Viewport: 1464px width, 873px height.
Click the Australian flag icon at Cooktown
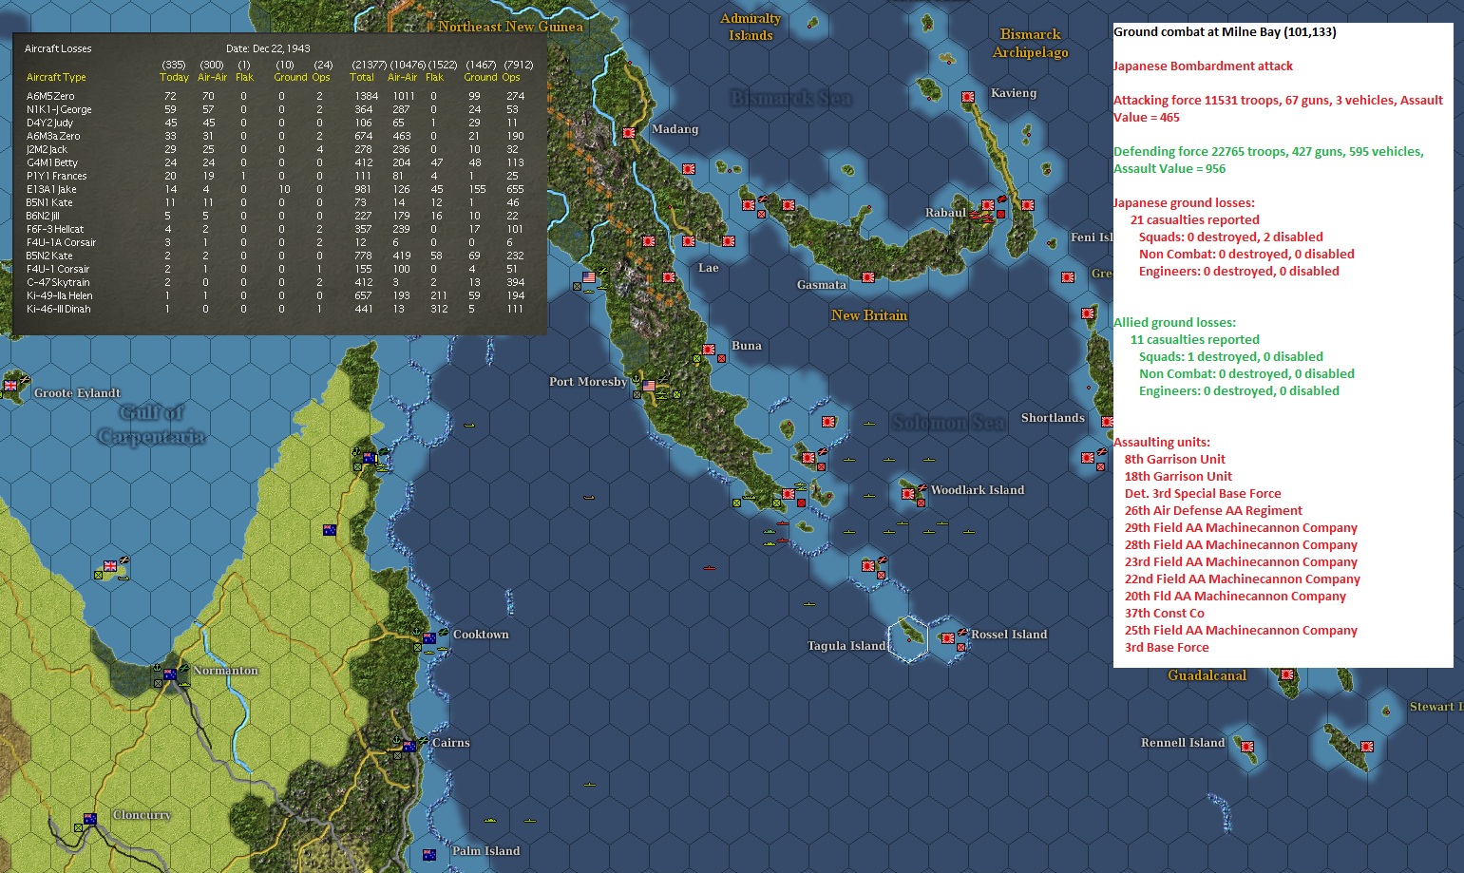[x=429, y=638]
